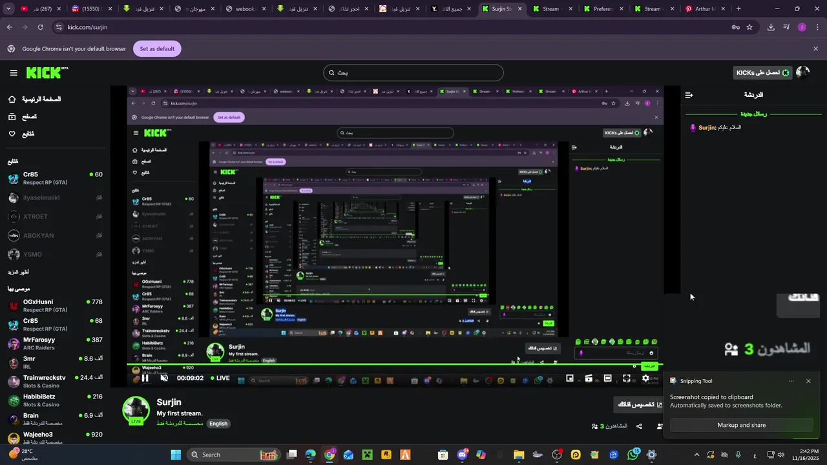The image size is (827, 465).
Task: Open Chrome media control icon
Action: coord(786,27)
